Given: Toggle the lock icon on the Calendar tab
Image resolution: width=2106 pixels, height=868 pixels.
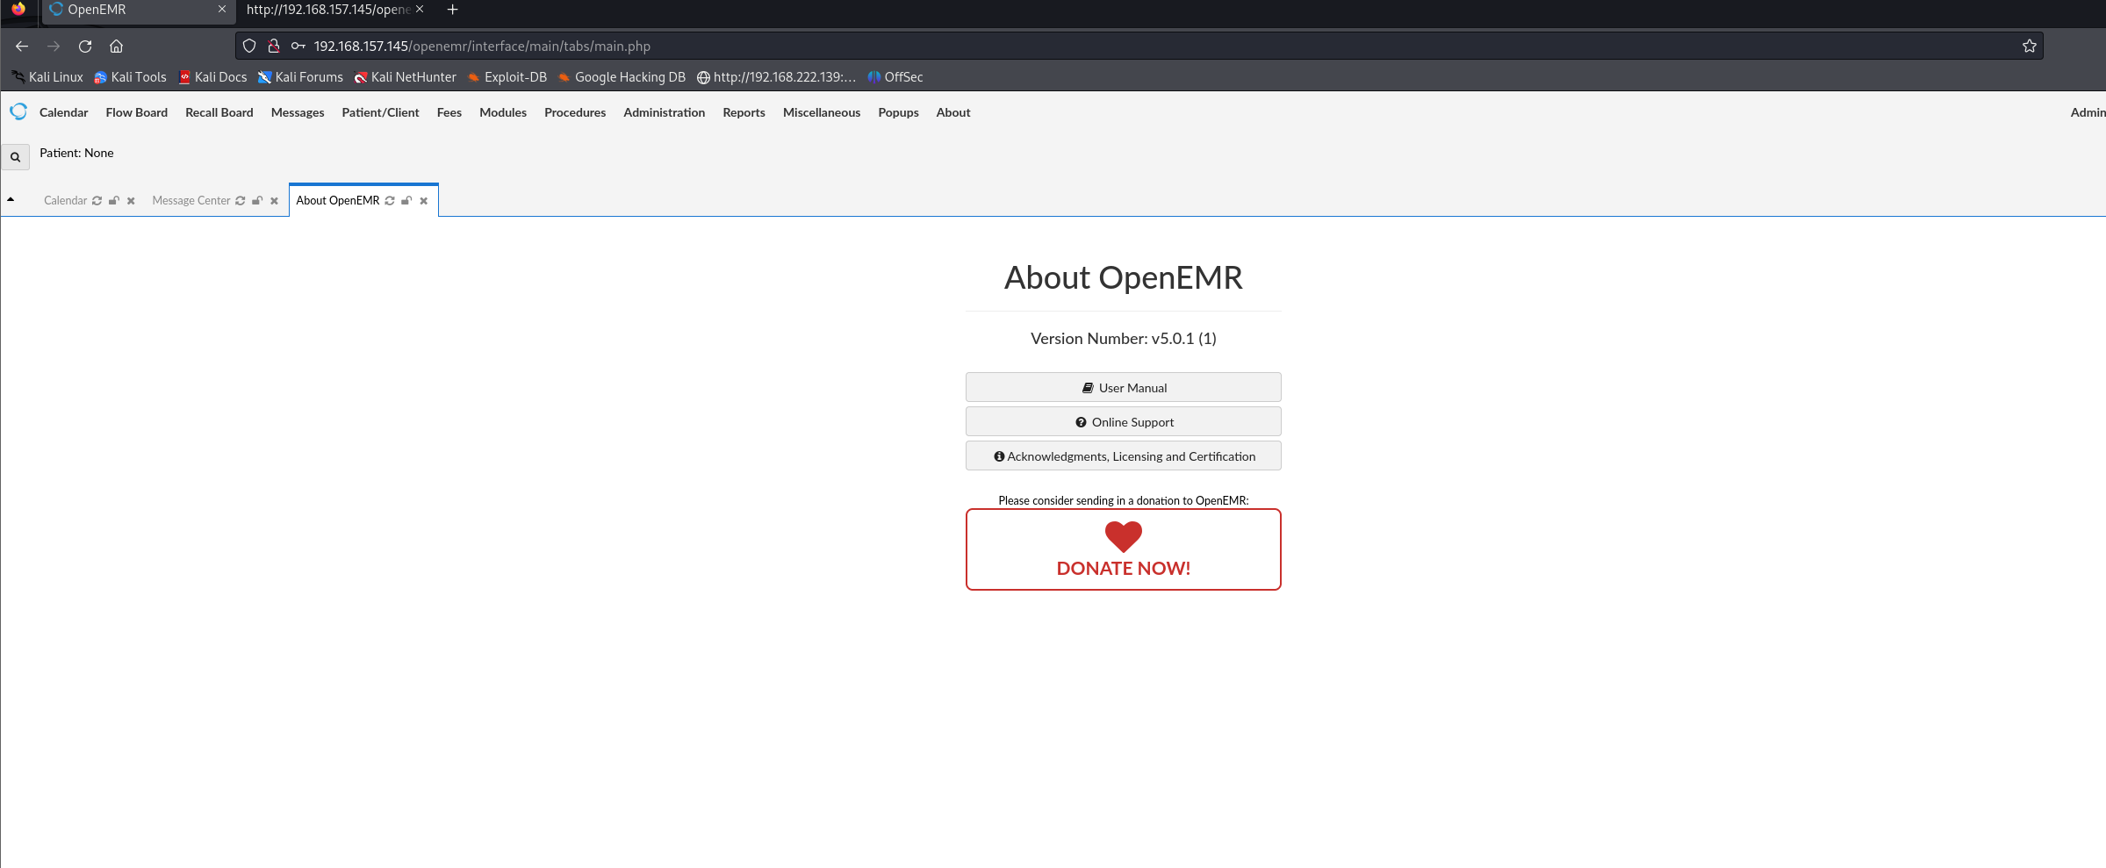Looking at the screenshot, I should pyautogui.click(x=114, y=201).
